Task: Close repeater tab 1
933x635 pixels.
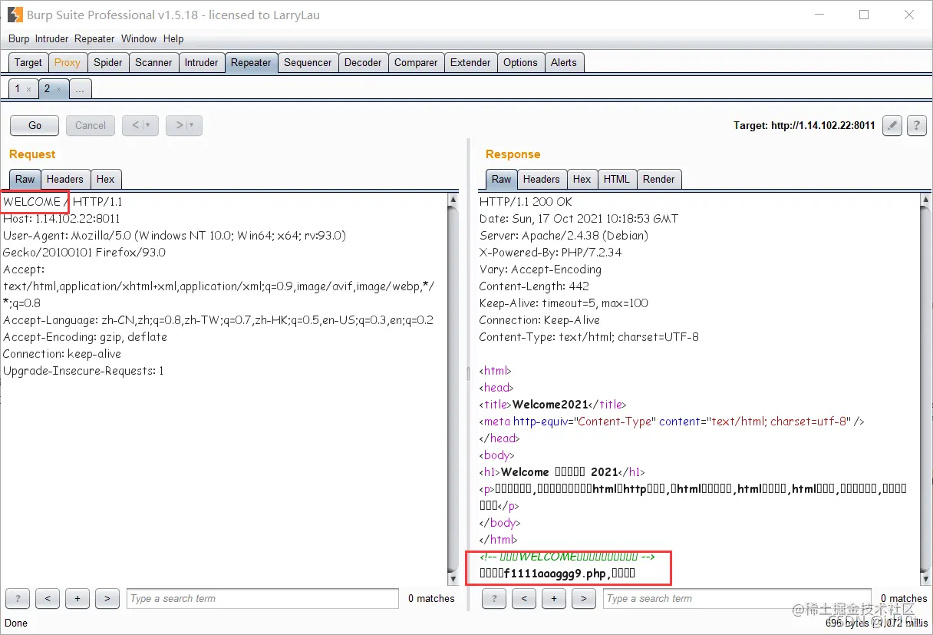Action: coord(29,89)
